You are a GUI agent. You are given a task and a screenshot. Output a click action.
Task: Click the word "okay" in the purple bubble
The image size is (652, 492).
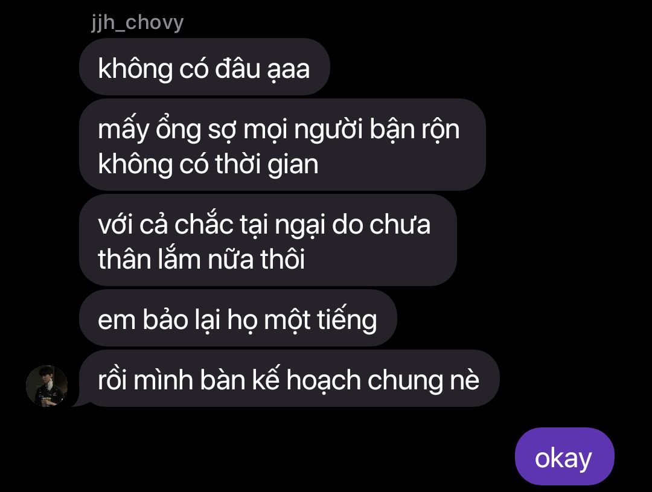click(x=563, y=458)
